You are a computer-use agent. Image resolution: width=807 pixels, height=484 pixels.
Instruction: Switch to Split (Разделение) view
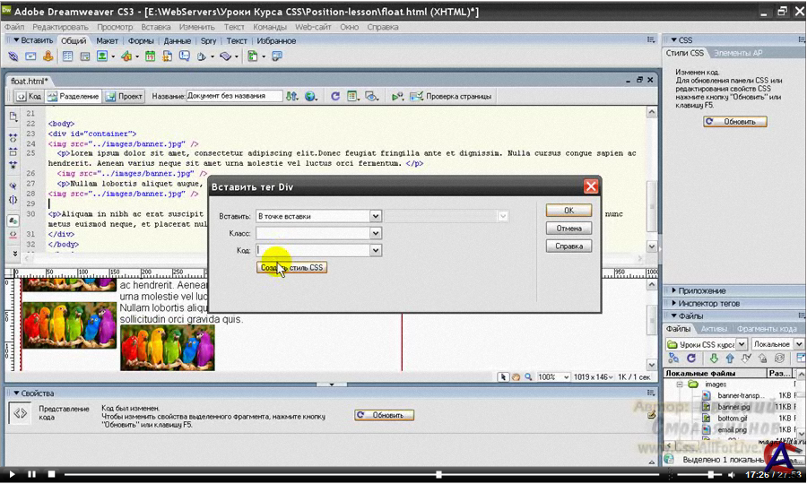coord(73,96)
